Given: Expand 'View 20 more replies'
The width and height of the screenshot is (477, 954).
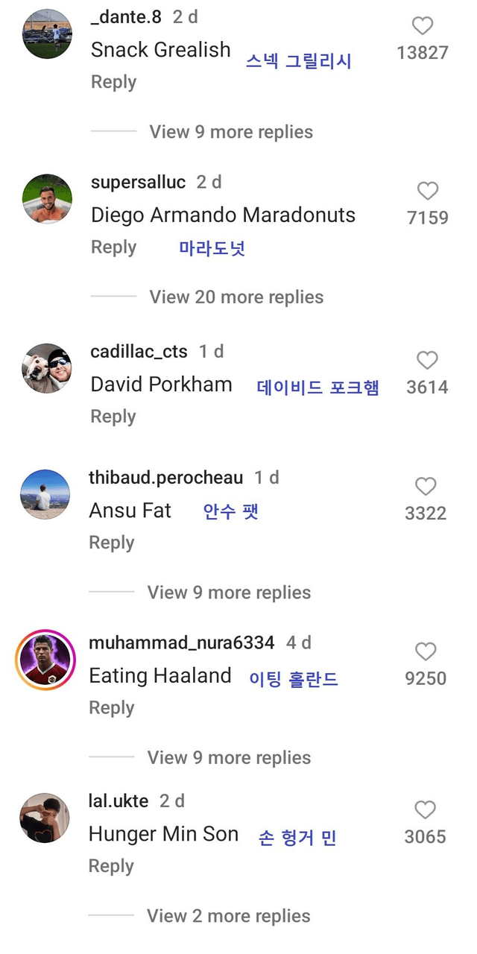Looking at the screenshot, I should click(x=236, y=297).
